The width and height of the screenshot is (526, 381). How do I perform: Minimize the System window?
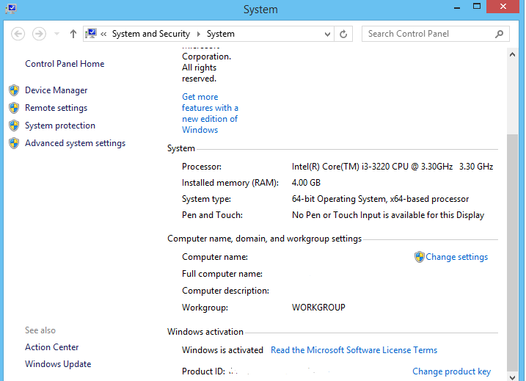pyautogui.click(x=457, y=7)
